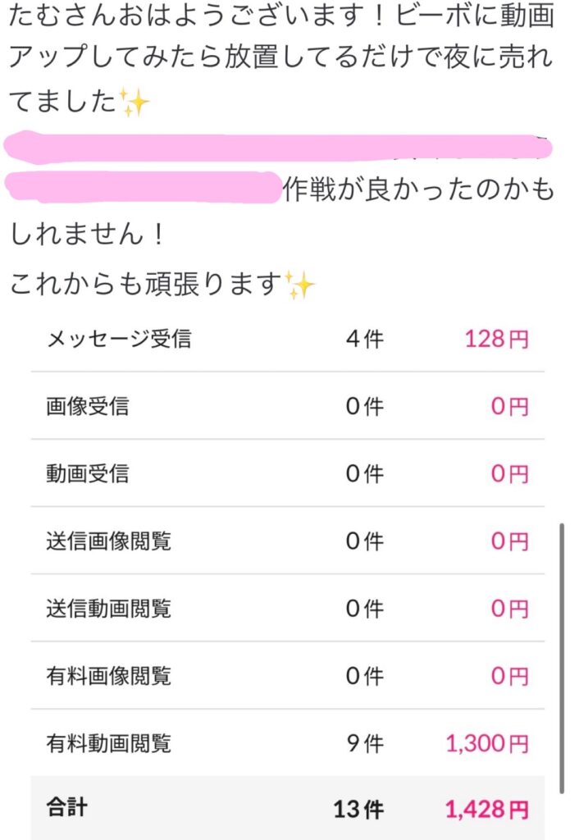Click the vertical scrollbar on the right edge
The image size is (579, 840).
point(561,659)
